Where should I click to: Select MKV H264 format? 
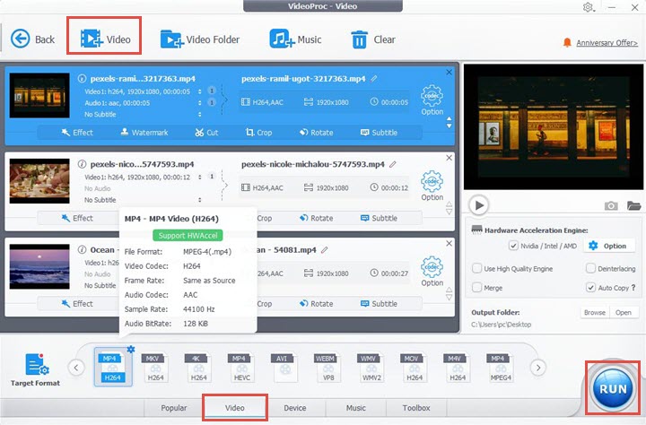coord(156,368)
